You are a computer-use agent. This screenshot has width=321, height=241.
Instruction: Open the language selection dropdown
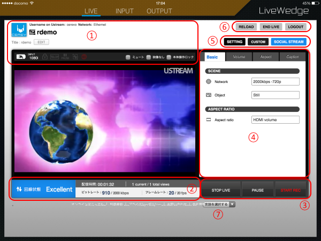(219, 205)
